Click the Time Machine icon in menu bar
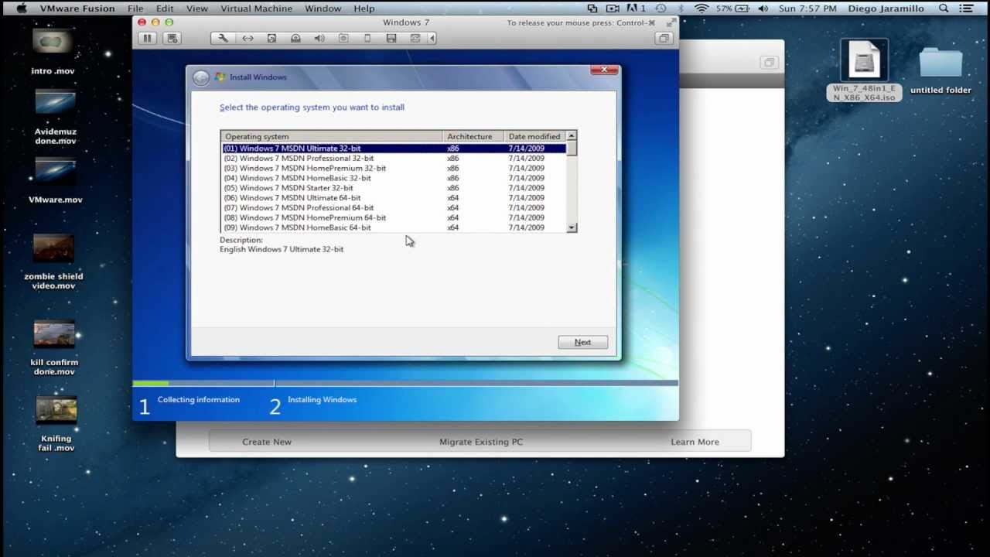Screen dimensions: 990x557 point(661,9)
